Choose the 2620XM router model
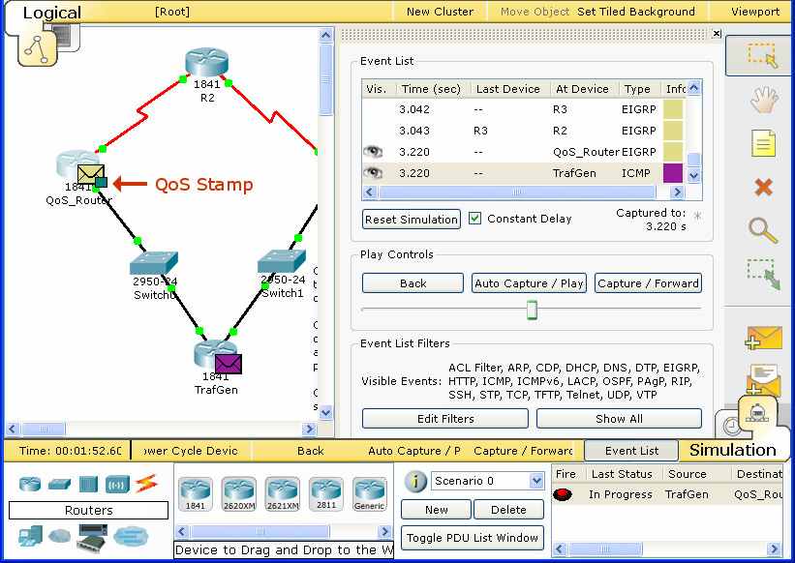Screen dimensions: 795x563 [x=239, y=493]
